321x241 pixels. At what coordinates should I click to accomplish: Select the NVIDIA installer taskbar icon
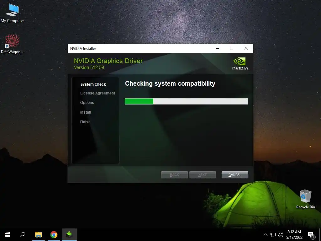click(69, 235)
